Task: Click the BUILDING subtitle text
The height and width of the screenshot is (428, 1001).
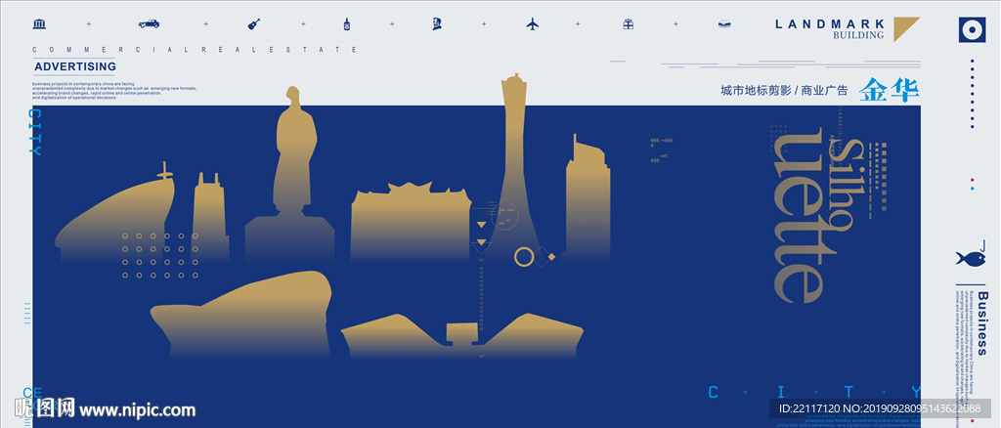Action: (x=858, y=36)
